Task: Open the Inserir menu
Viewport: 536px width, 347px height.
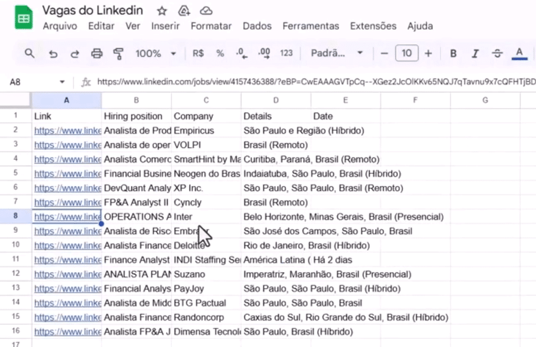Action: [x=166, y=27]
